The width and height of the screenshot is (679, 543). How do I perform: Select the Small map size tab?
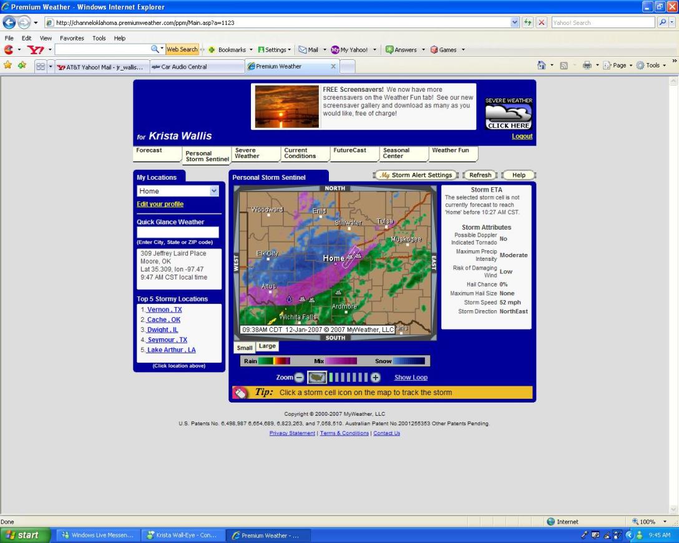point(245,347)
